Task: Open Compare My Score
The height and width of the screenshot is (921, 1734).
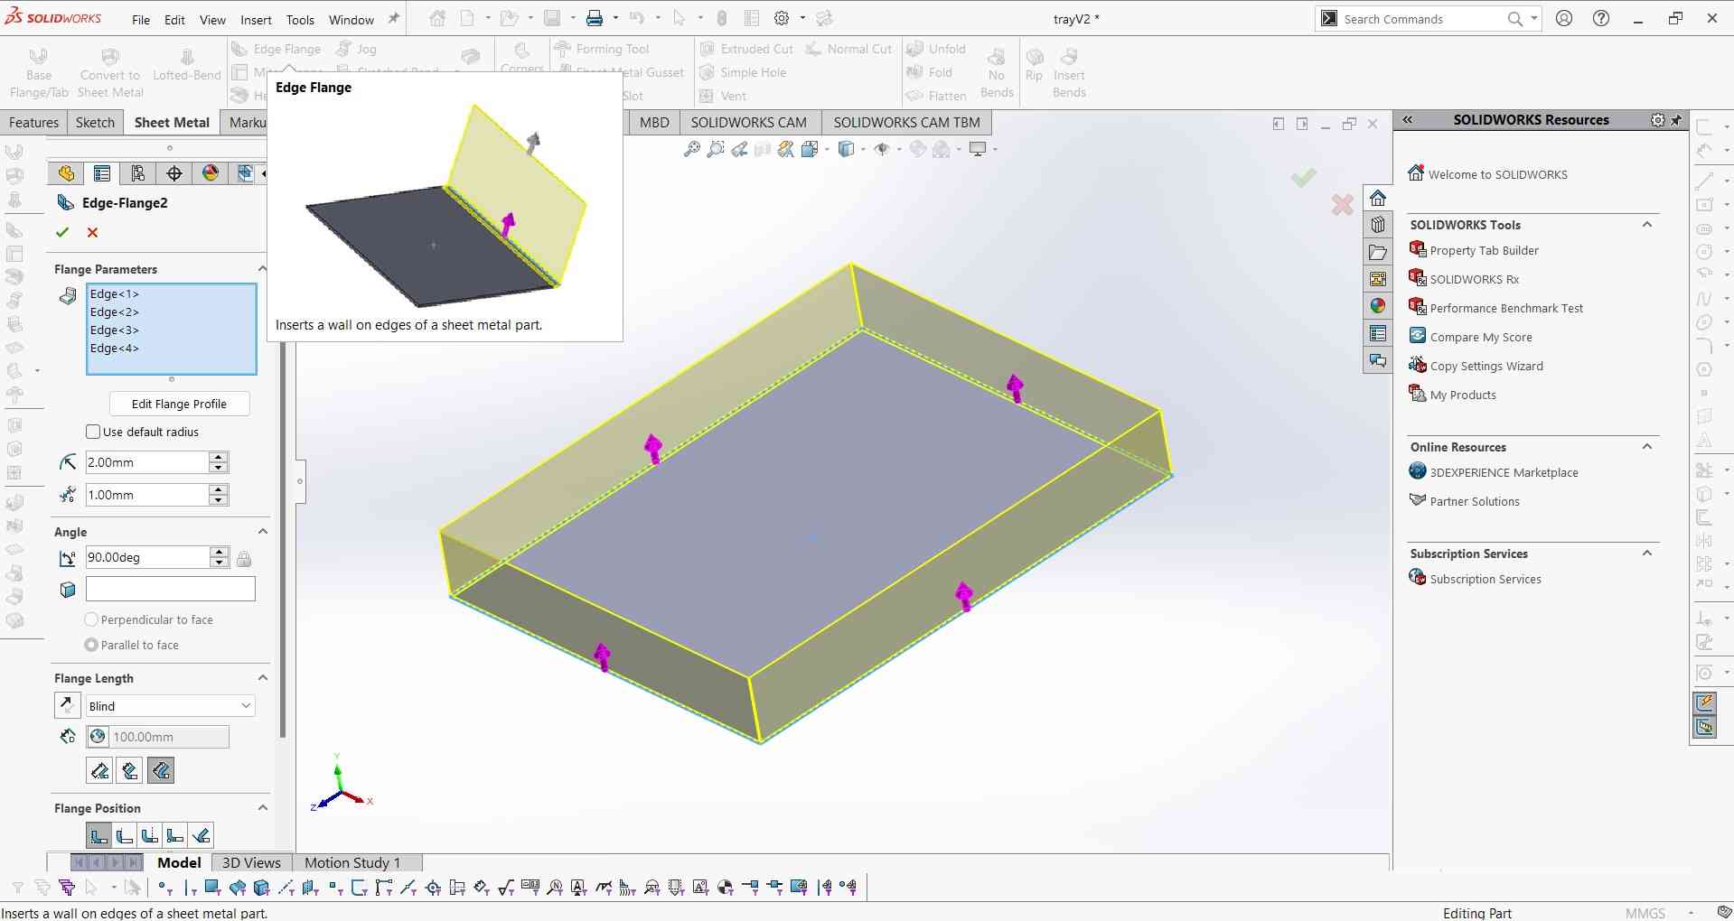Action: tap(1480, 337)
